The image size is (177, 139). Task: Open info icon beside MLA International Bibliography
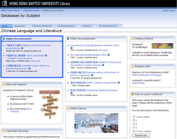point(108,55)
